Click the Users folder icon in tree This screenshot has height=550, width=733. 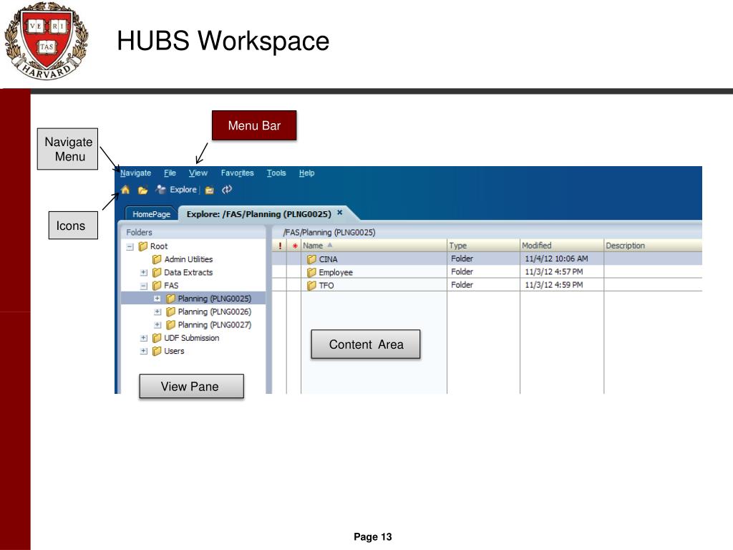click(157, 351)
